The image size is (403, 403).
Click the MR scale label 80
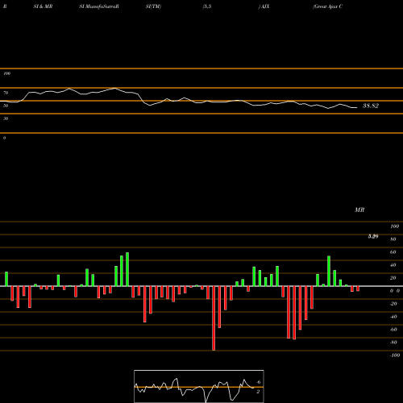pyautogui.click(x=393, y=239)
